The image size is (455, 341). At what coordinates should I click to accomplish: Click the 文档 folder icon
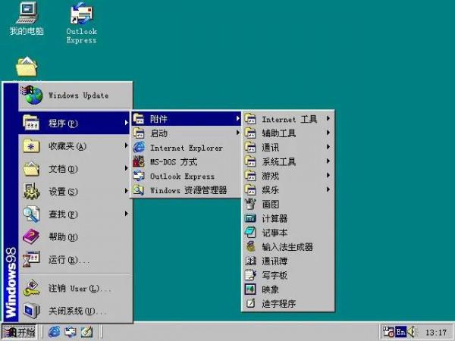[31, 169]
